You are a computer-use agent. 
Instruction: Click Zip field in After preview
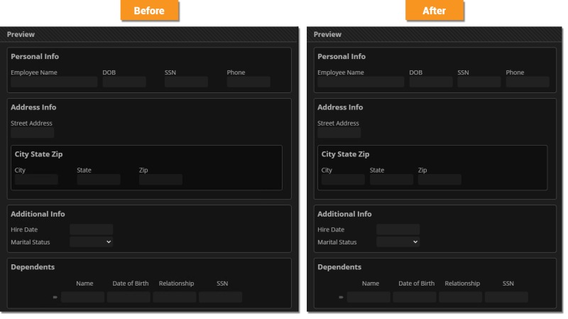(439, 180)
